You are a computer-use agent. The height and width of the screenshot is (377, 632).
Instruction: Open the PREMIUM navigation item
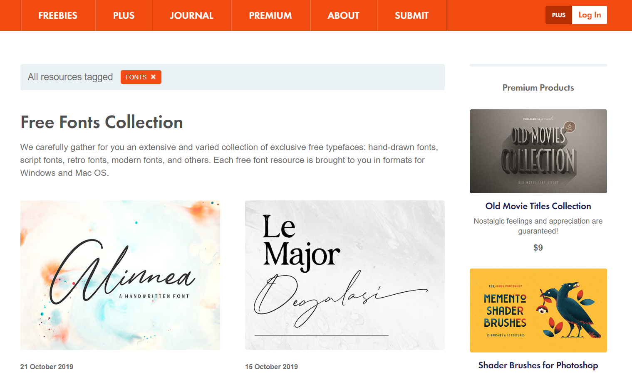pos(270,15)
